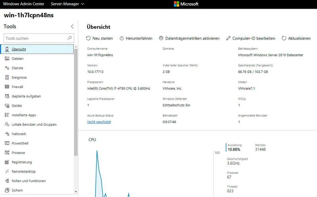Click the Übersicht device icon in sidebar

[7, 49]
